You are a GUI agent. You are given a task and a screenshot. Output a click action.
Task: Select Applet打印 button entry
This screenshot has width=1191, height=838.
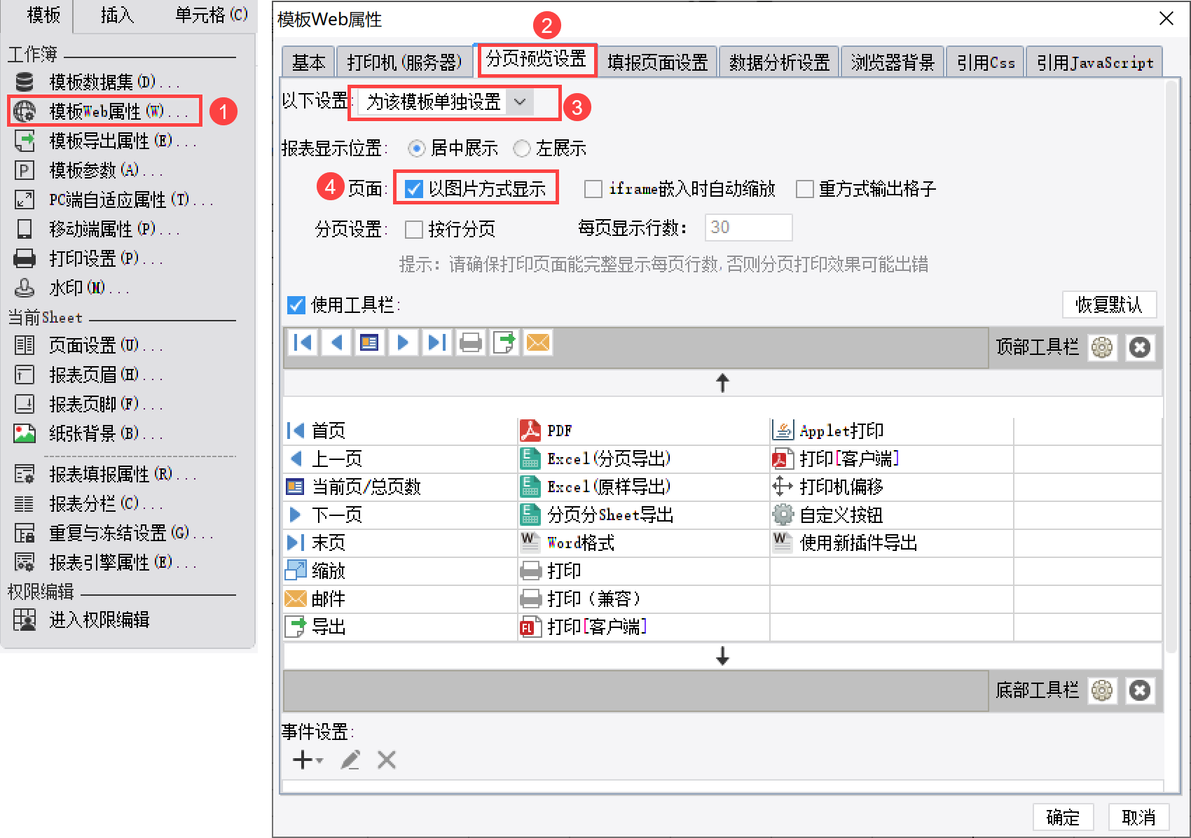(x=892, y=431)
